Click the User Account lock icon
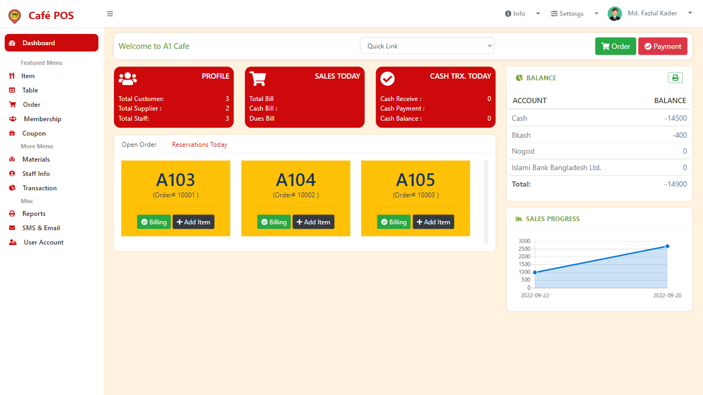The image size is (703, 395). pos(12,242)
